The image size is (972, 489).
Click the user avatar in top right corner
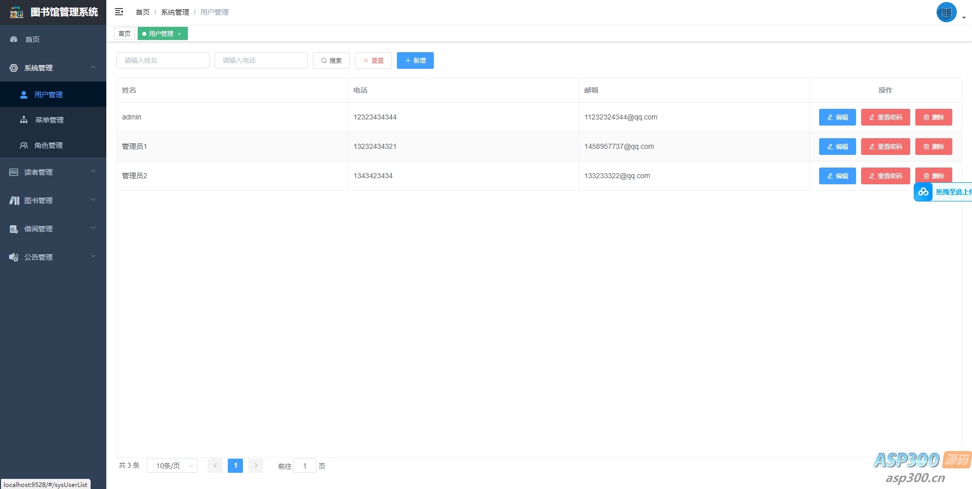tap(946, 12)
